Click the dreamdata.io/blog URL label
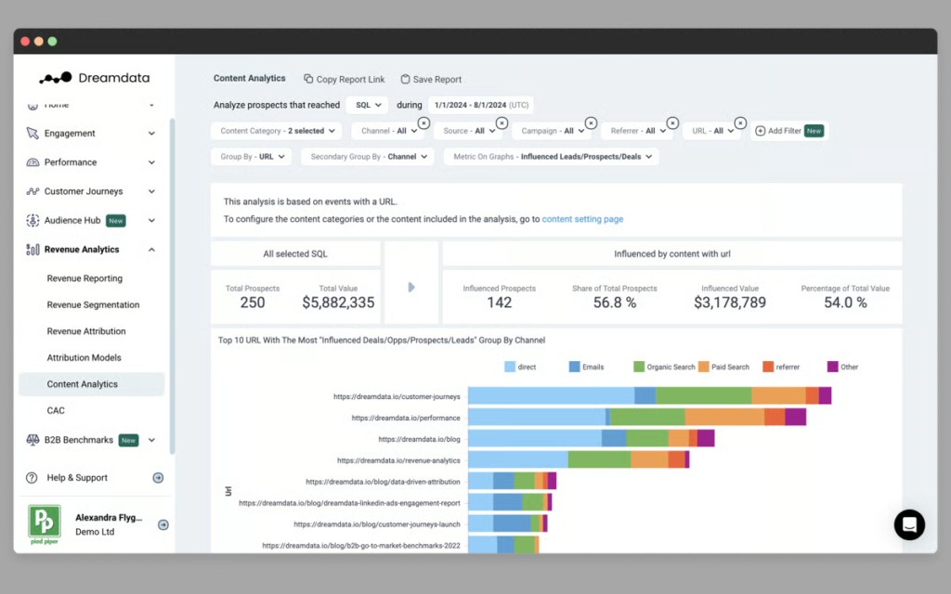Image resolution: width=951 pixels, height=594 pixels. click(419, 439)
